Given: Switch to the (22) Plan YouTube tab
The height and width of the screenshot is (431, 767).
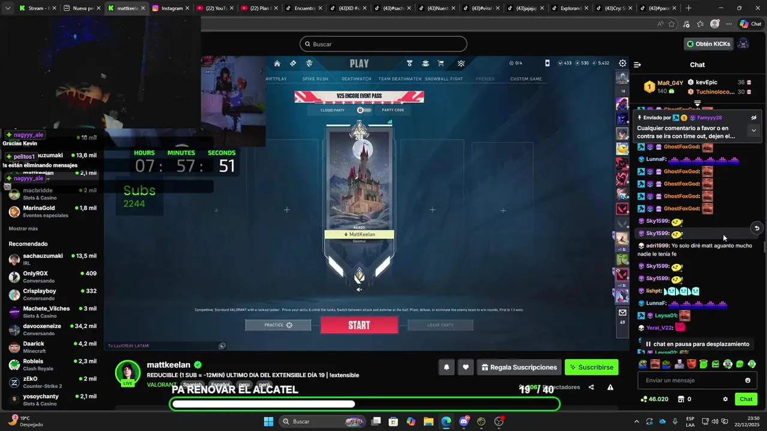Looking at the screenshot, I should pos(258,8).
